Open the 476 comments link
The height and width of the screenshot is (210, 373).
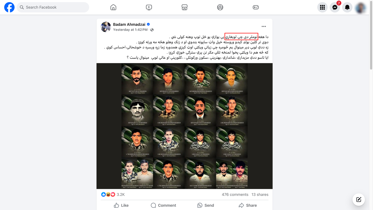coord(235,194)
